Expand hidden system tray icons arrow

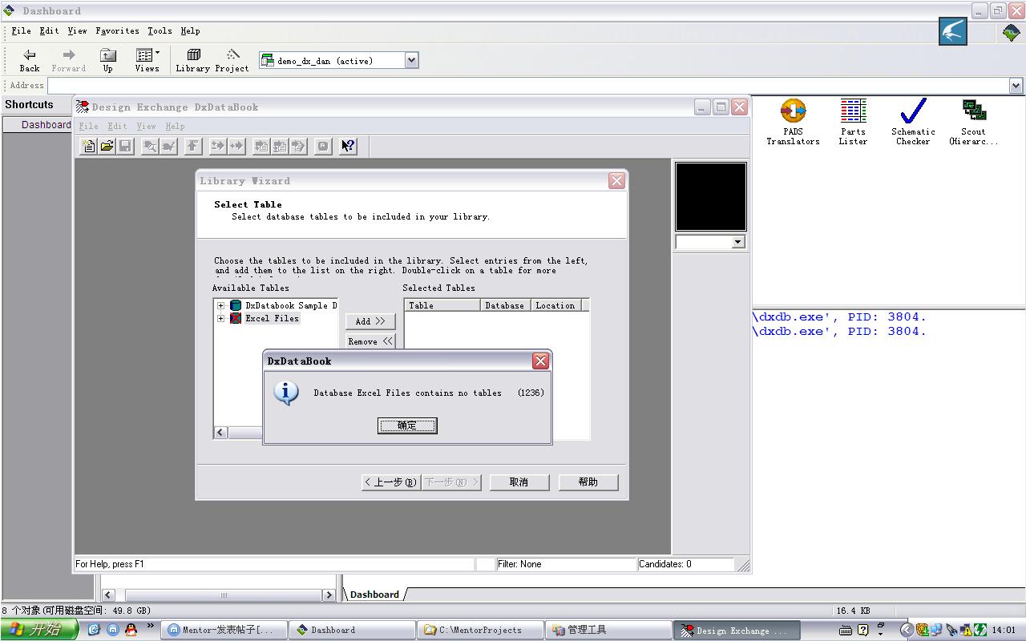(x=907, y=631)
